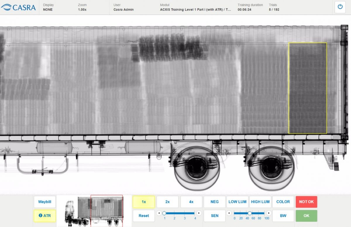Viewport: 351px width, 227px height.
Task: Apply the HIGH LUM filter
Action: tap(260, 202)
